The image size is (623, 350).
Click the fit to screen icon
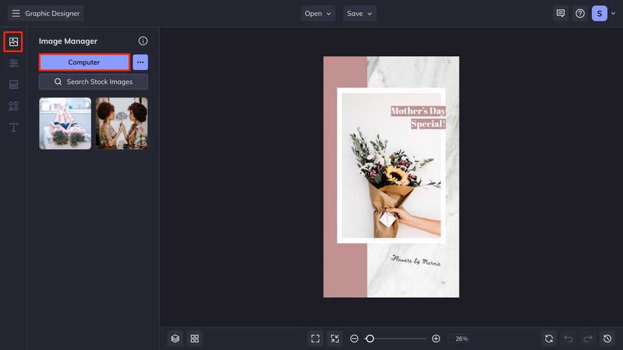point(315,339)
